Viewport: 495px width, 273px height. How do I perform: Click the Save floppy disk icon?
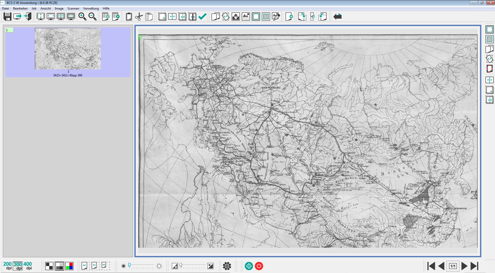tap(7, 17)
